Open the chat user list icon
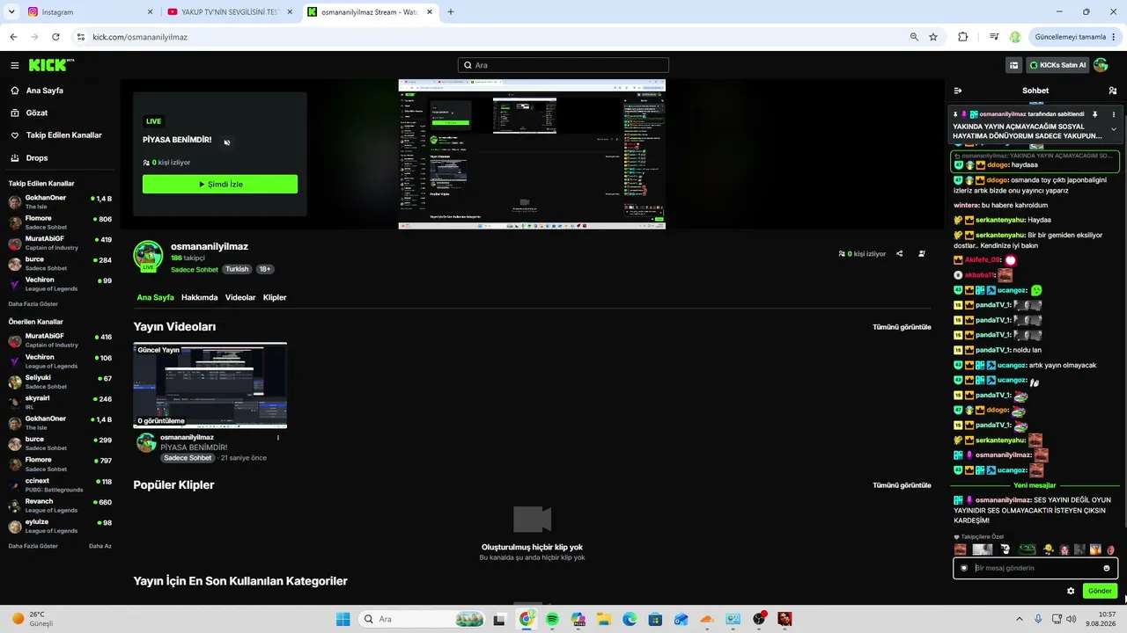The height and width of the screenshot is (633, 1127). click(x=1113, y=91)
